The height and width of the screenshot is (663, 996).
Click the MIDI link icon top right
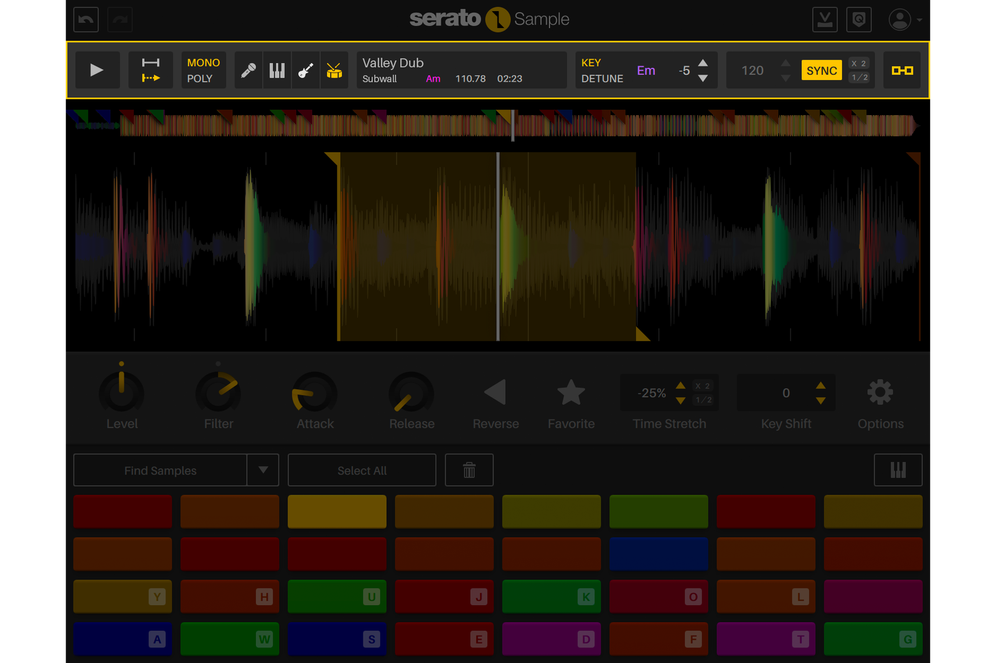[x=901, y=70]
